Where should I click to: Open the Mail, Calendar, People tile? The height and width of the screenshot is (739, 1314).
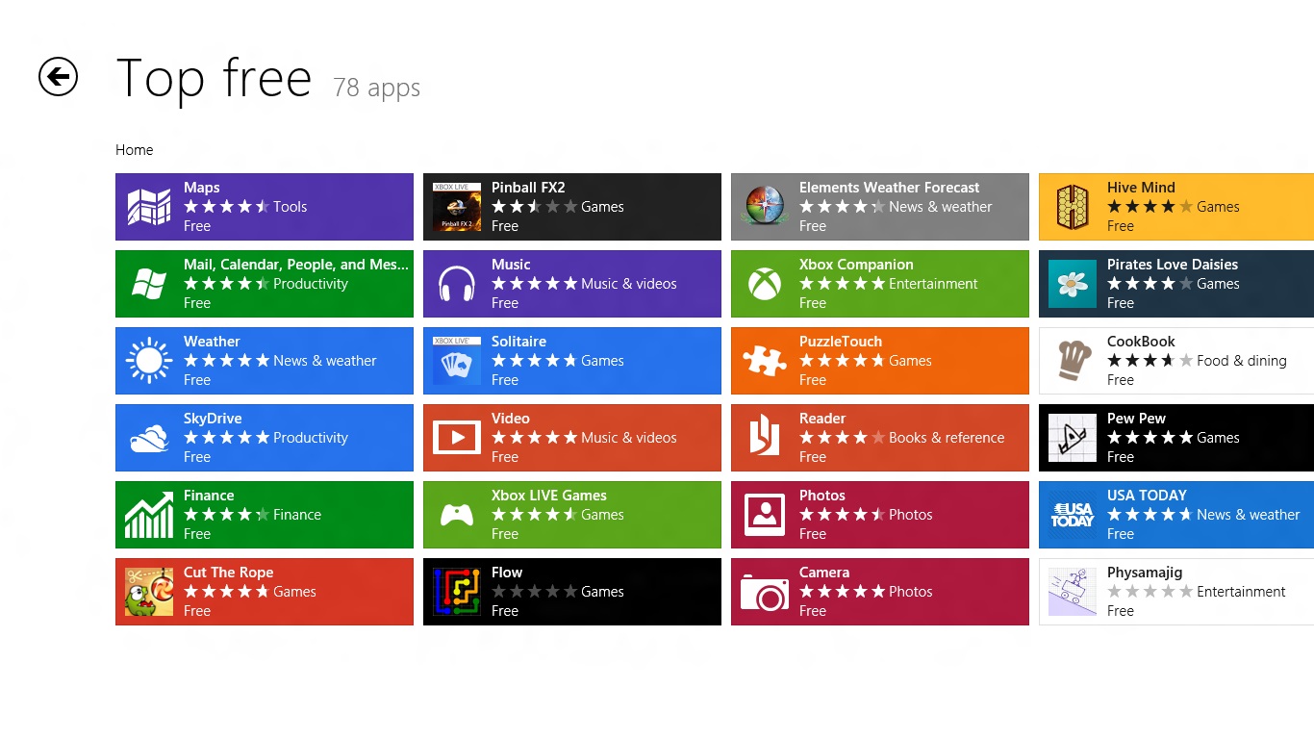pyautogui.click(x=265, y=284)
